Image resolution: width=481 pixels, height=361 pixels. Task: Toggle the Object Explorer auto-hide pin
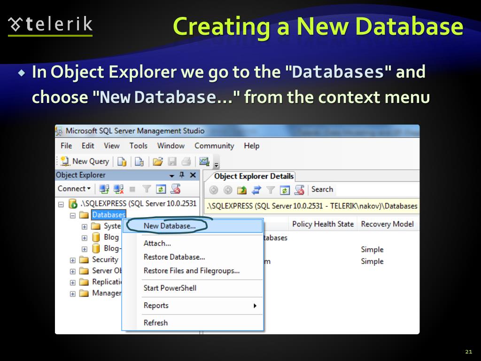click(x=182, y=175)
